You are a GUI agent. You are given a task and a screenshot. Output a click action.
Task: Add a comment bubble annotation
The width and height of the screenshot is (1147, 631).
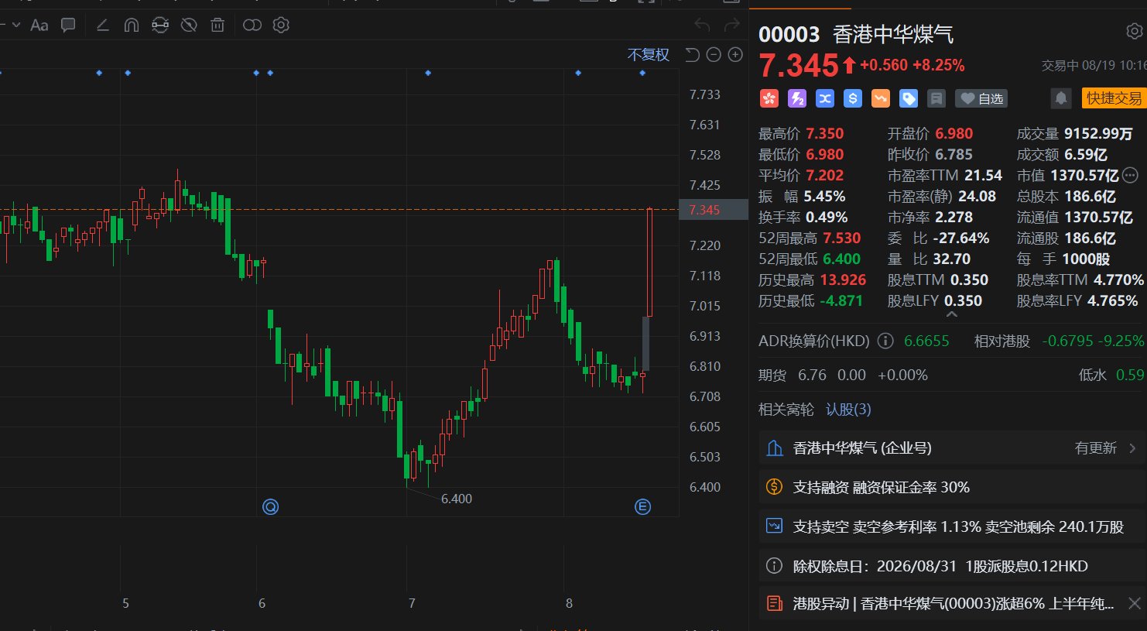pos(68,26)
